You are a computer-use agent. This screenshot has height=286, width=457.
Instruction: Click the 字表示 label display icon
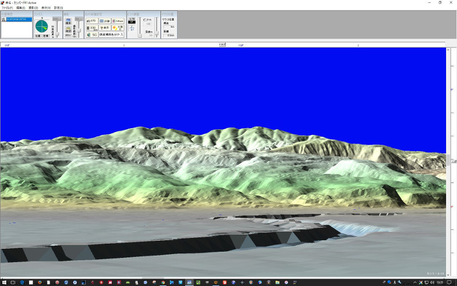click(x=105, y=27)
